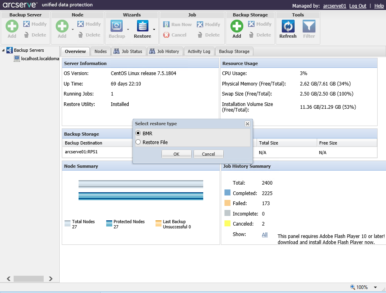
Task: Click the Total Nodes bar in chart
Action: pos(141,184)
